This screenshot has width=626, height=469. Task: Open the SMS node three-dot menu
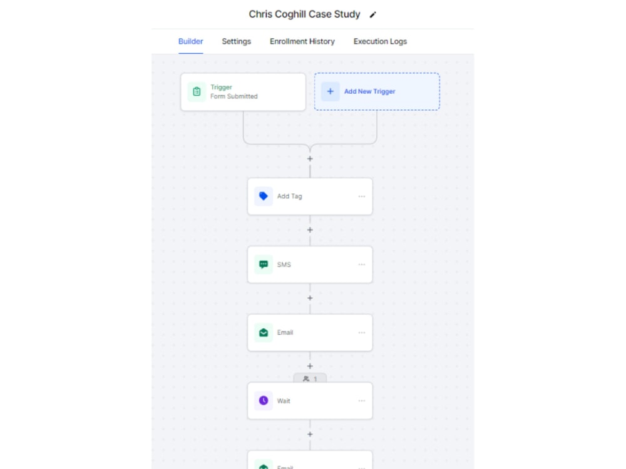coord(361,264)
